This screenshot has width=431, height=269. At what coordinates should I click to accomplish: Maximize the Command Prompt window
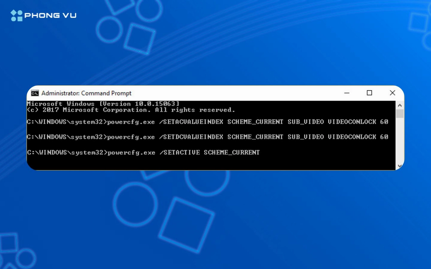point(369,93)
